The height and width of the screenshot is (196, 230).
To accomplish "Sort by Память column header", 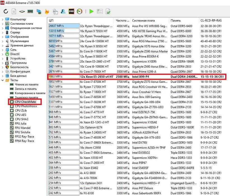I will 184,20.
